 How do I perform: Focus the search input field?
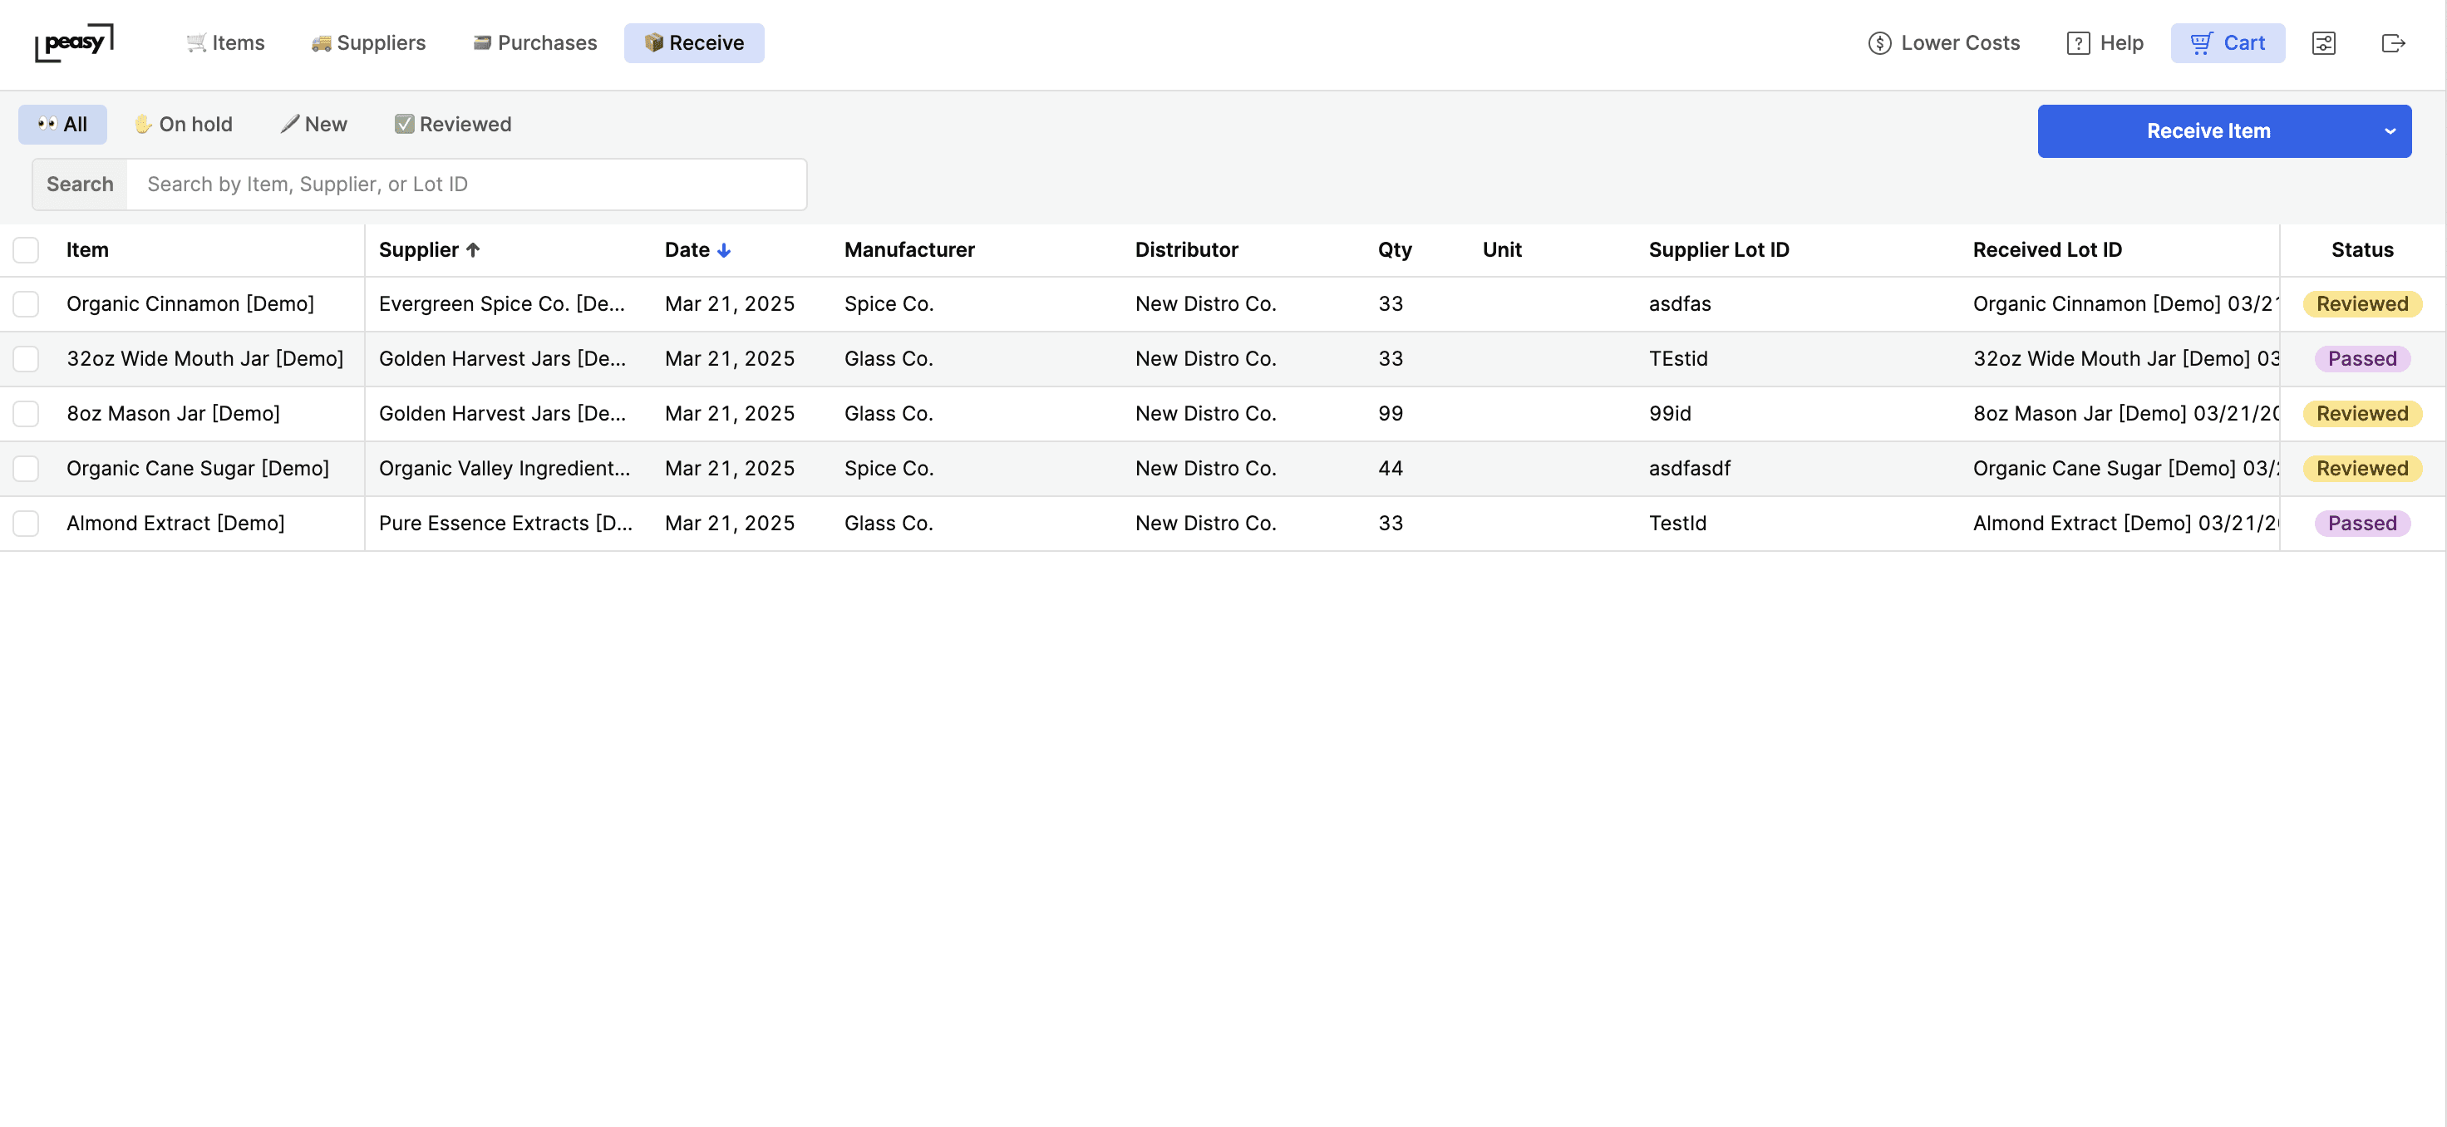click(466, 185)
